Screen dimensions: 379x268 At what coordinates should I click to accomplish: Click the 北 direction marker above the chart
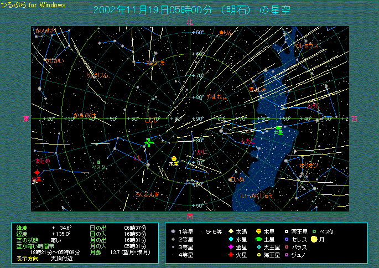[190, 23]
